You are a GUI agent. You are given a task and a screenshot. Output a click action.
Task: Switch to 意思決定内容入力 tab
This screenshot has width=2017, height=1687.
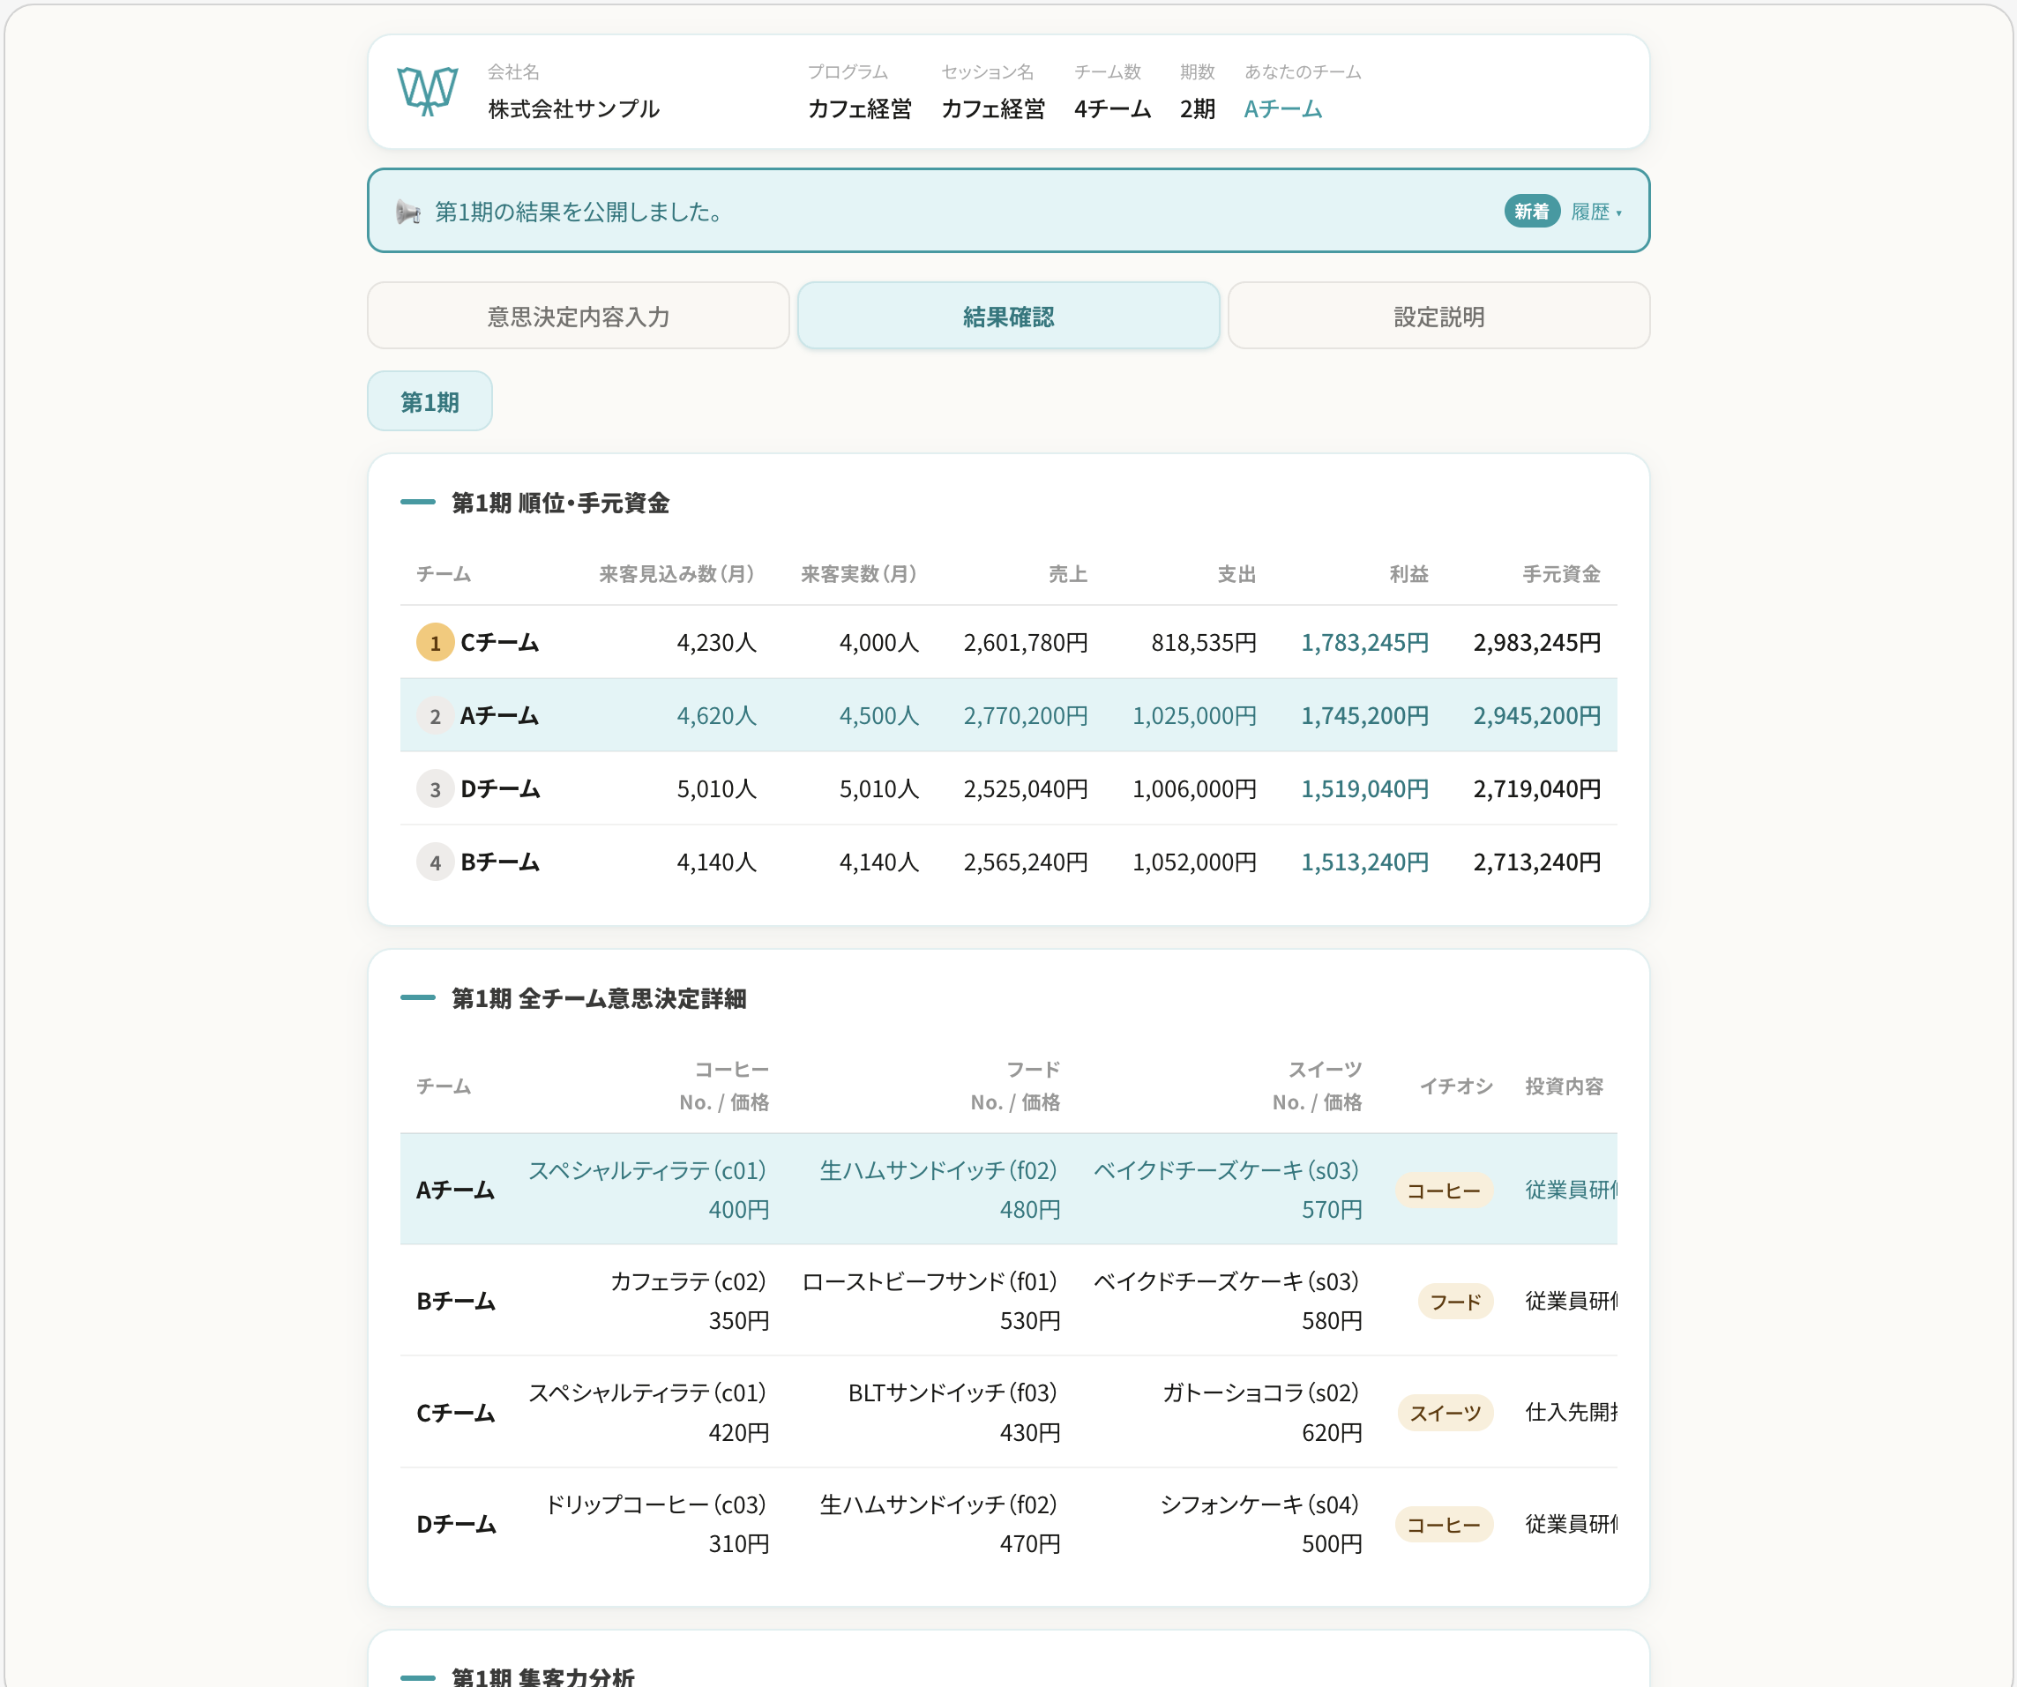pos(579,316)
